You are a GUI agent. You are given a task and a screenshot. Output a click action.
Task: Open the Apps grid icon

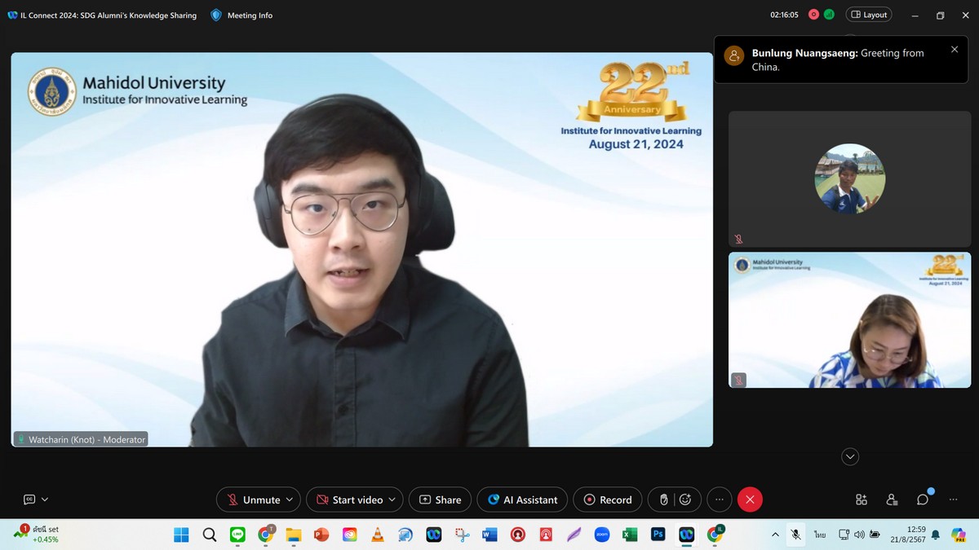coord(861,499)
